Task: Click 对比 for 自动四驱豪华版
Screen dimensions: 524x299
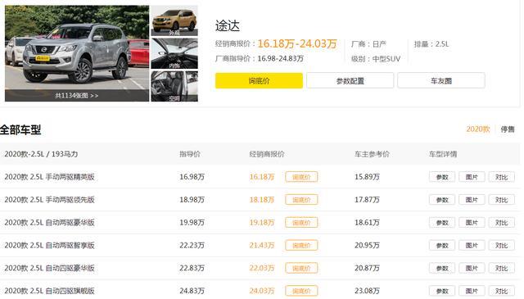Action: [x=501, y=268]
